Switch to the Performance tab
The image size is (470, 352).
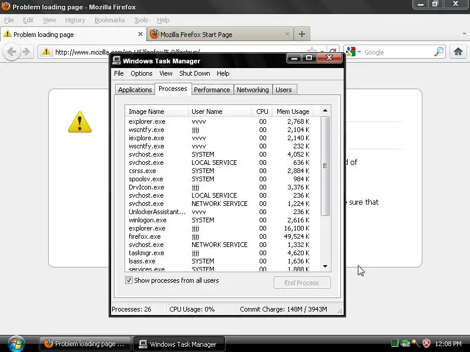pyautogui.click(x=211, y=90)
